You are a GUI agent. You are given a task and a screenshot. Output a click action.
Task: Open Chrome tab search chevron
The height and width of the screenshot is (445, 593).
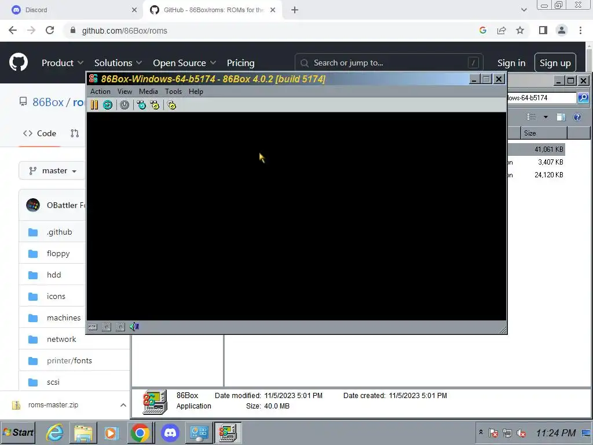(x=524, y=10)
